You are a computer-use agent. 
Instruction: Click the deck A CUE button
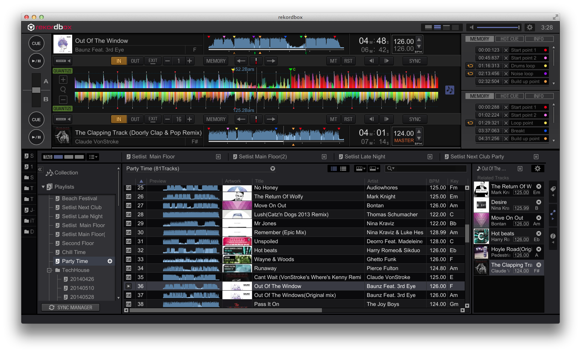pyautogui.click(x=36, y=43)
